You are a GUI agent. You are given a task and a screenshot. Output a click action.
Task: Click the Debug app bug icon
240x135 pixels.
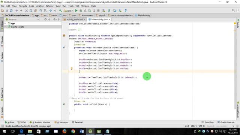coord(81,10)
